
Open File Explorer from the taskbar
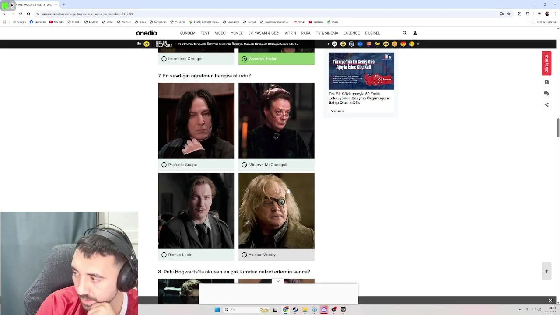[x=304, y=310]
